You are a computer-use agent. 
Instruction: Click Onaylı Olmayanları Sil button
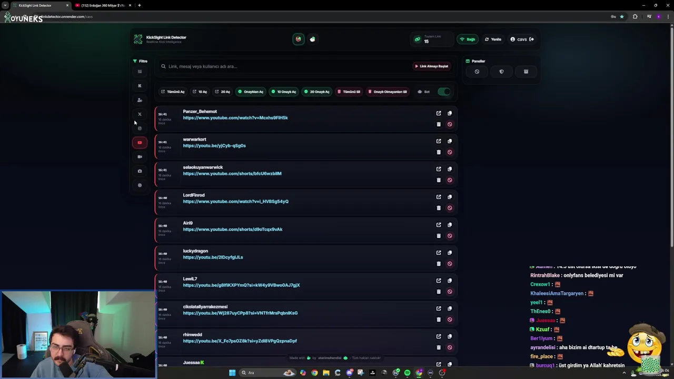coord(388,92)
